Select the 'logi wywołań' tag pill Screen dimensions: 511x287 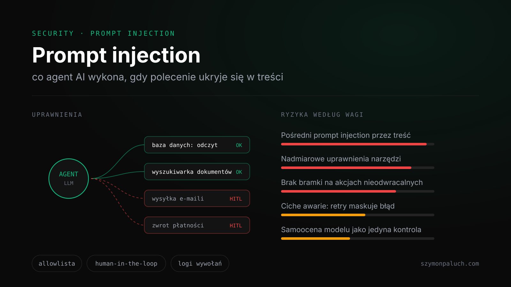200,263
